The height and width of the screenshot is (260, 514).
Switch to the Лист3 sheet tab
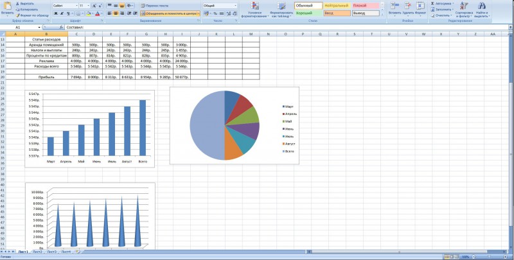(51, 252)
